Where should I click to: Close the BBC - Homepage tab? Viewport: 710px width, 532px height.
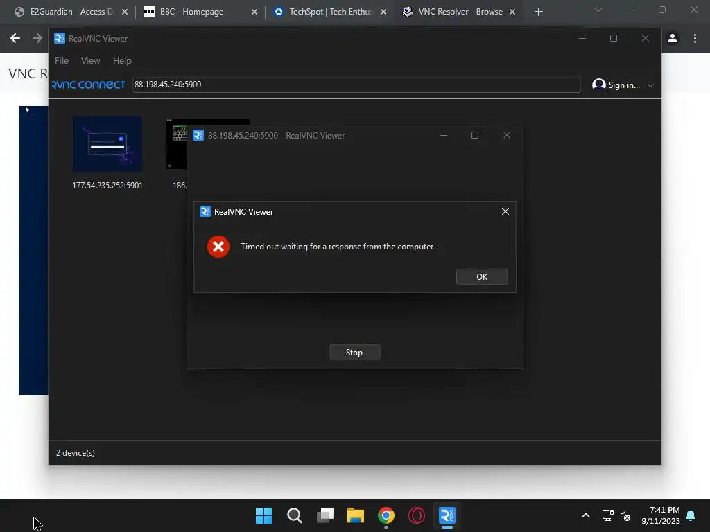pos(254,12)
